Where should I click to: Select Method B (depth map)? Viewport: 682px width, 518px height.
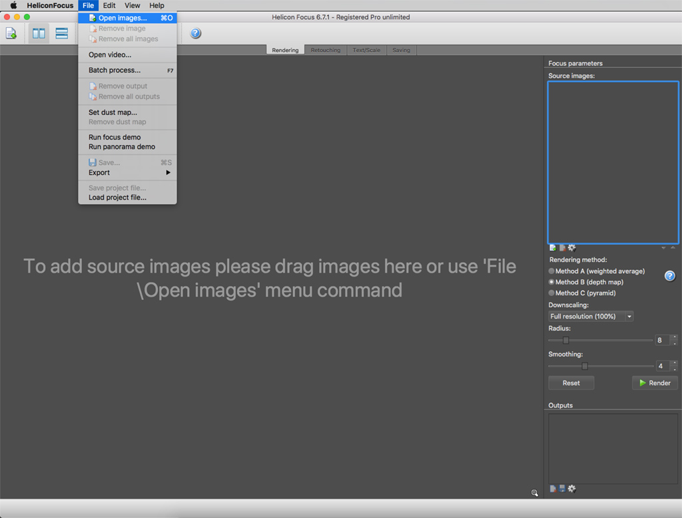coord(551,282)
